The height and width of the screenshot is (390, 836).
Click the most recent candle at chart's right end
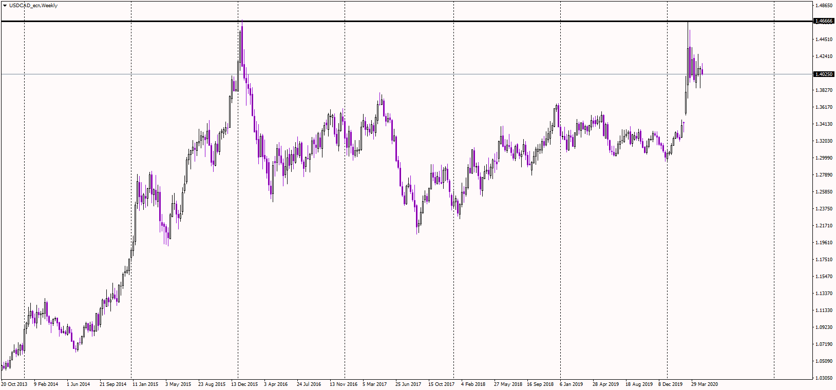click(702, 71)
